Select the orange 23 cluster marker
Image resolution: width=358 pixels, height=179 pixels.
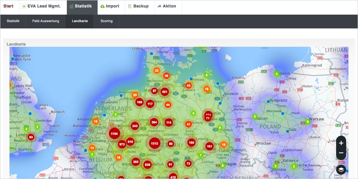157,71
